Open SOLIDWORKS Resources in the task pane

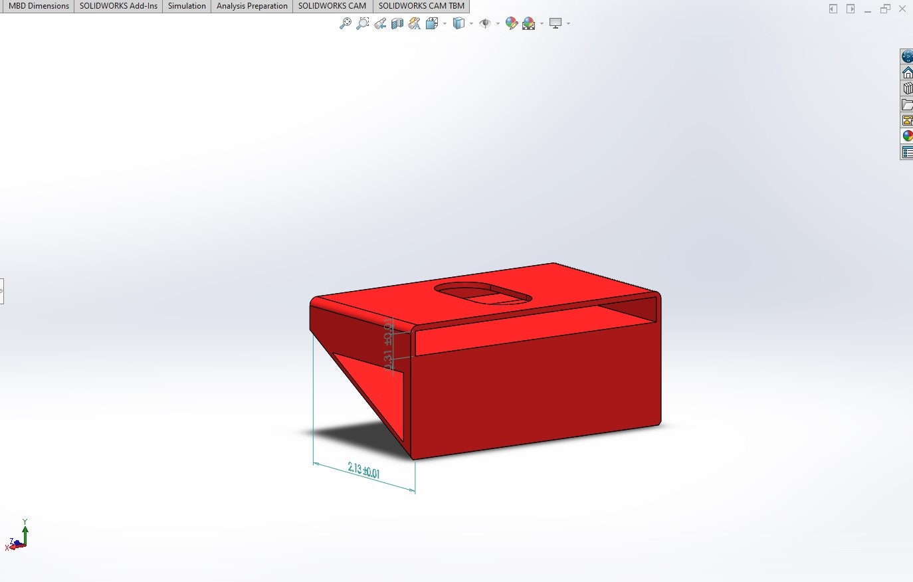tap(908, 55)
